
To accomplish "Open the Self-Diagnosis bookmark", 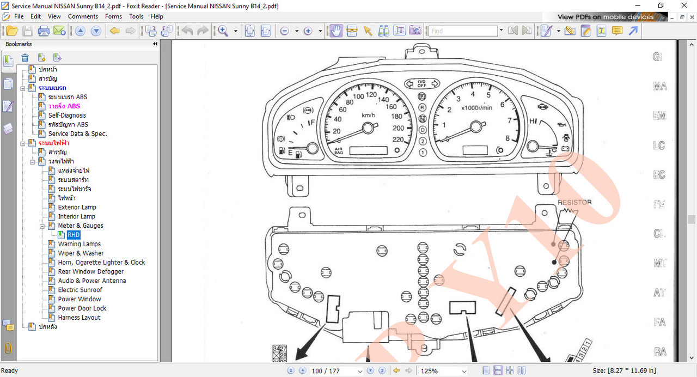I will click(67, 115).
